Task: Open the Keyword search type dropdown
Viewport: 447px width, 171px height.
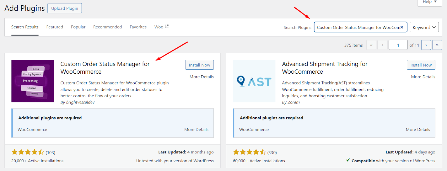Action: (x=424, y=27)
